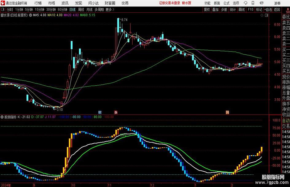Click the 游客 guest account label

pos(277,3)
